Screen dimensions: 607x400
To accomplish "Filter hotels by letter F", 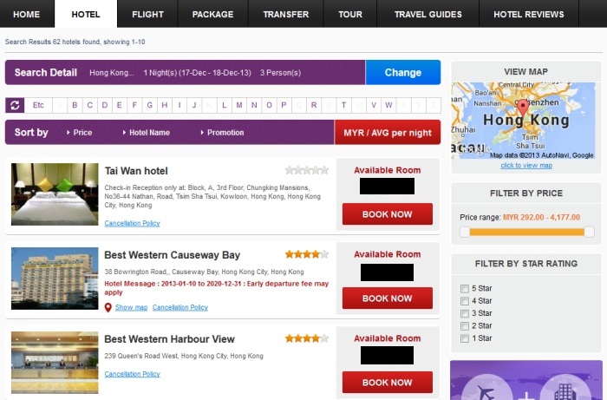I will click(134, 105).
